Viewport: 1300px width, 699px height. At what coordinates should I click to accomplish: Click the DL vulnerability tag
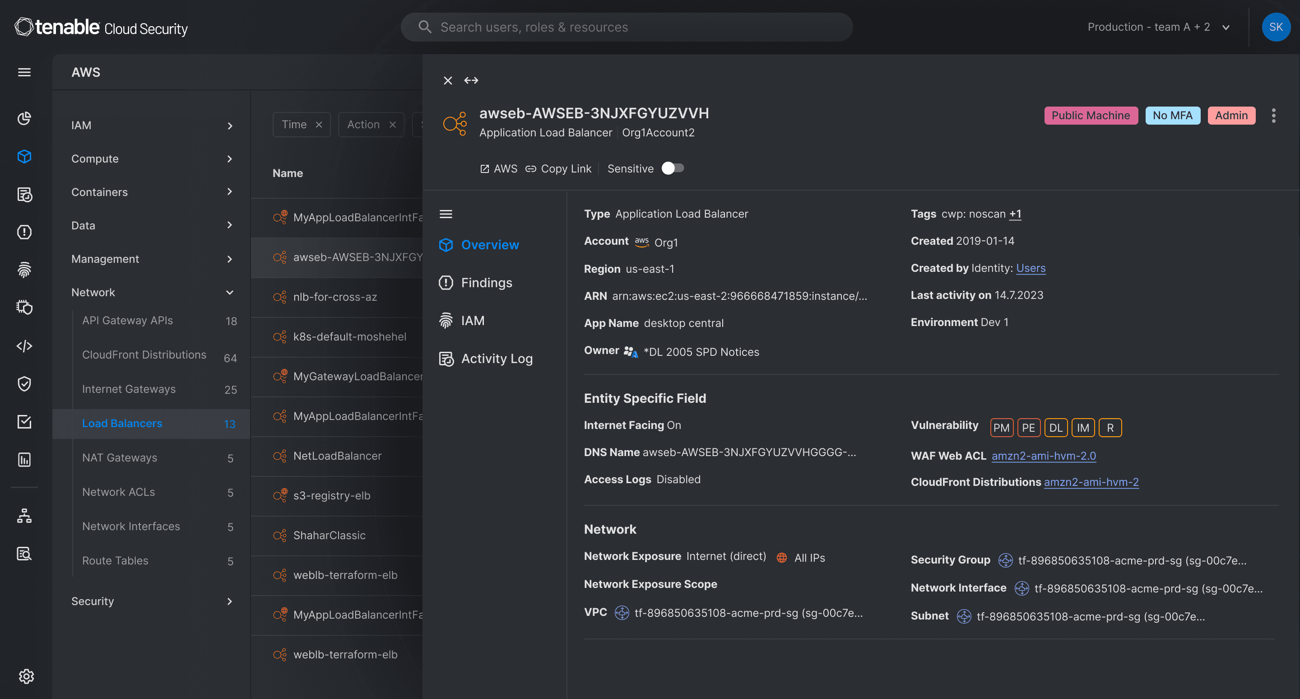[x=1056, y=428]
